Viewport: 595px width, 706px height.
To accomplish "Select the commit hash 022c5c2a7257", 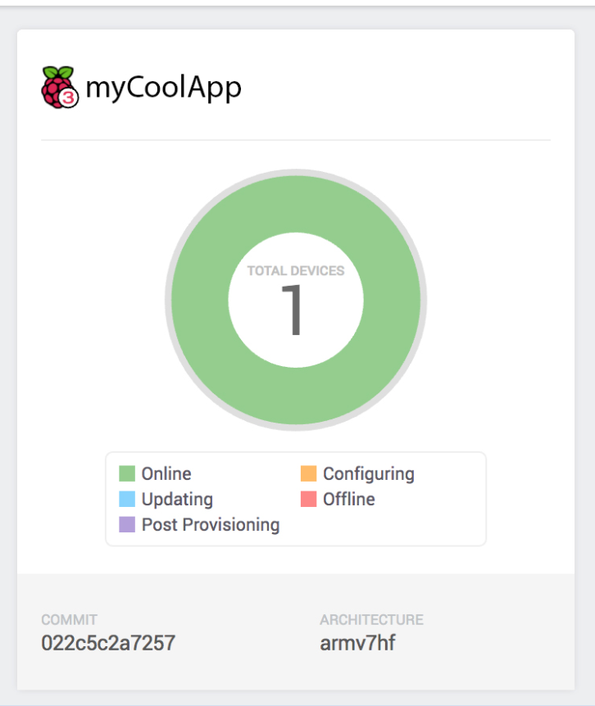I will click(108, 643).
